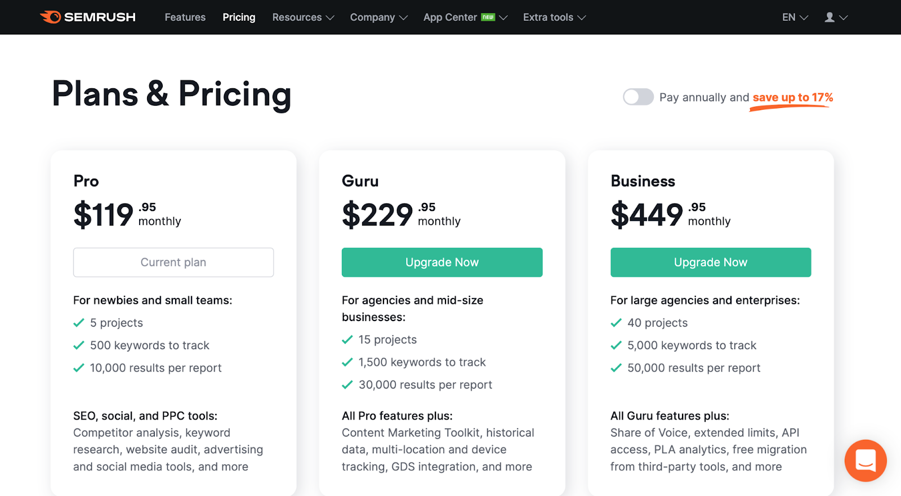Select the Pricing nav item
Viewport: 901px width, 496px height.
coord(239,17)
